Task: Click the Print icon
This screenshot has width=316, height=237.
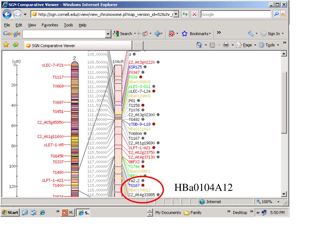Action: pyautogui.click(x=226, y=45)
